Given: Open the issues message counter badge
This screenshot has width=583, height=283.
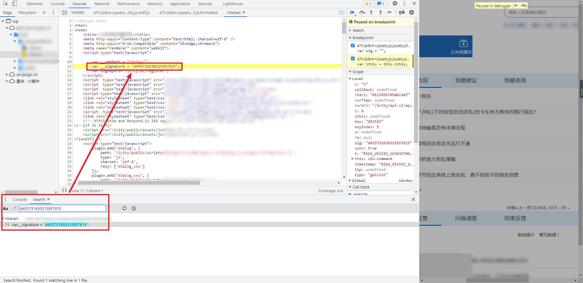Looking at the screenshot, I should pos(380,4).
